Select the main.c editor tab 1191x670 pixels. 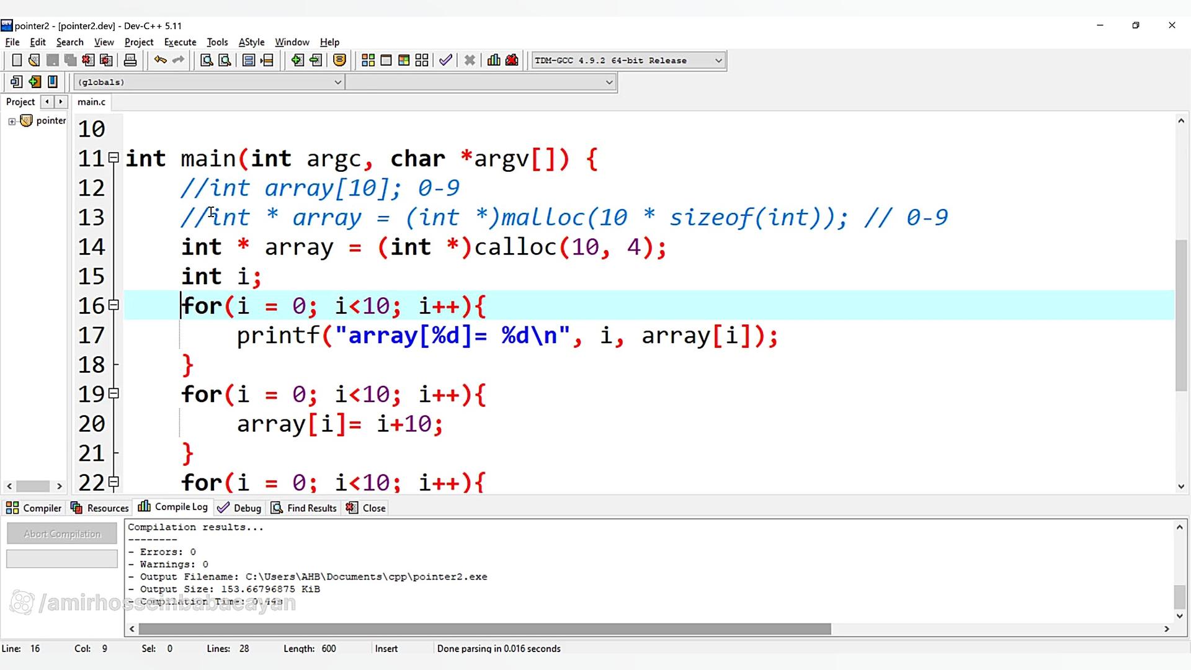[92, 102]
